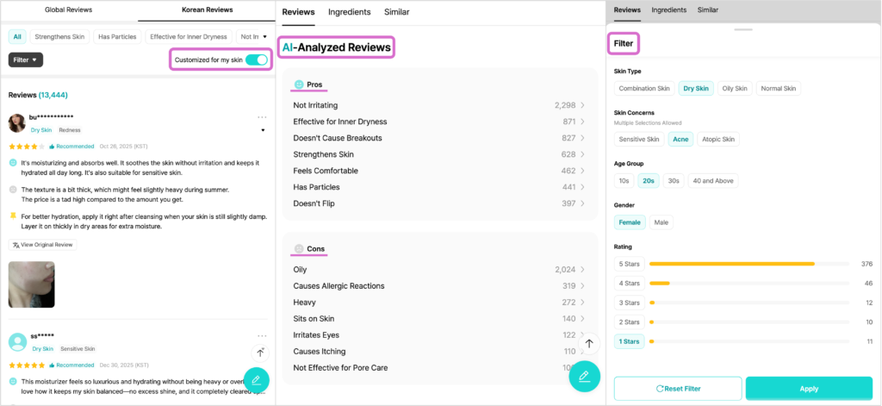Select the Oily Skin type chip
882x406 pixels.
click(734, 88)
